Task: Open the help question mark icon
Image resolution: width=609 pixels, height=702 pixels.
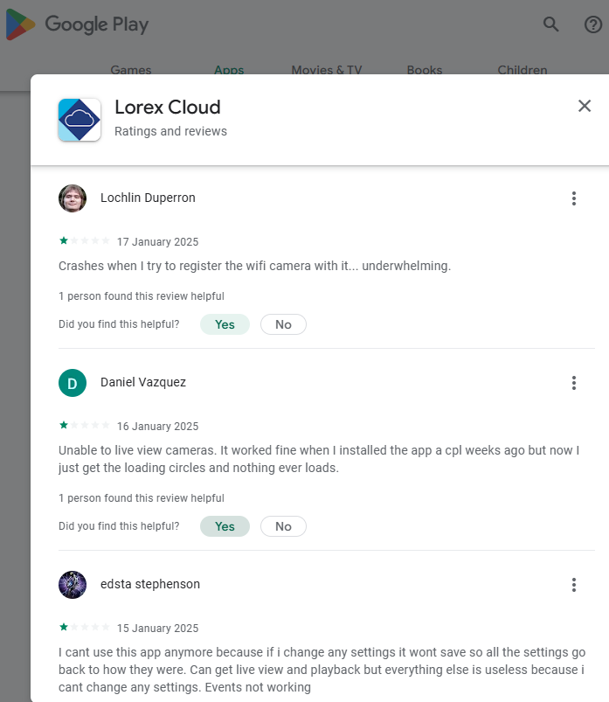Action: click(x=593, y=24)
